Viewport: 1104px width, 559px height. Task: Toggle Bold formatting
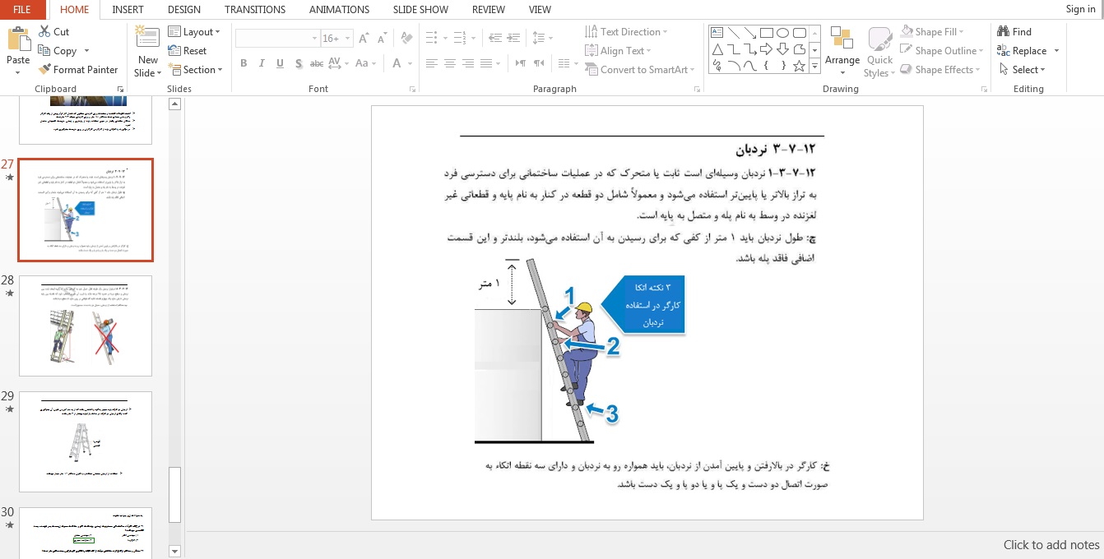(244, 63)
